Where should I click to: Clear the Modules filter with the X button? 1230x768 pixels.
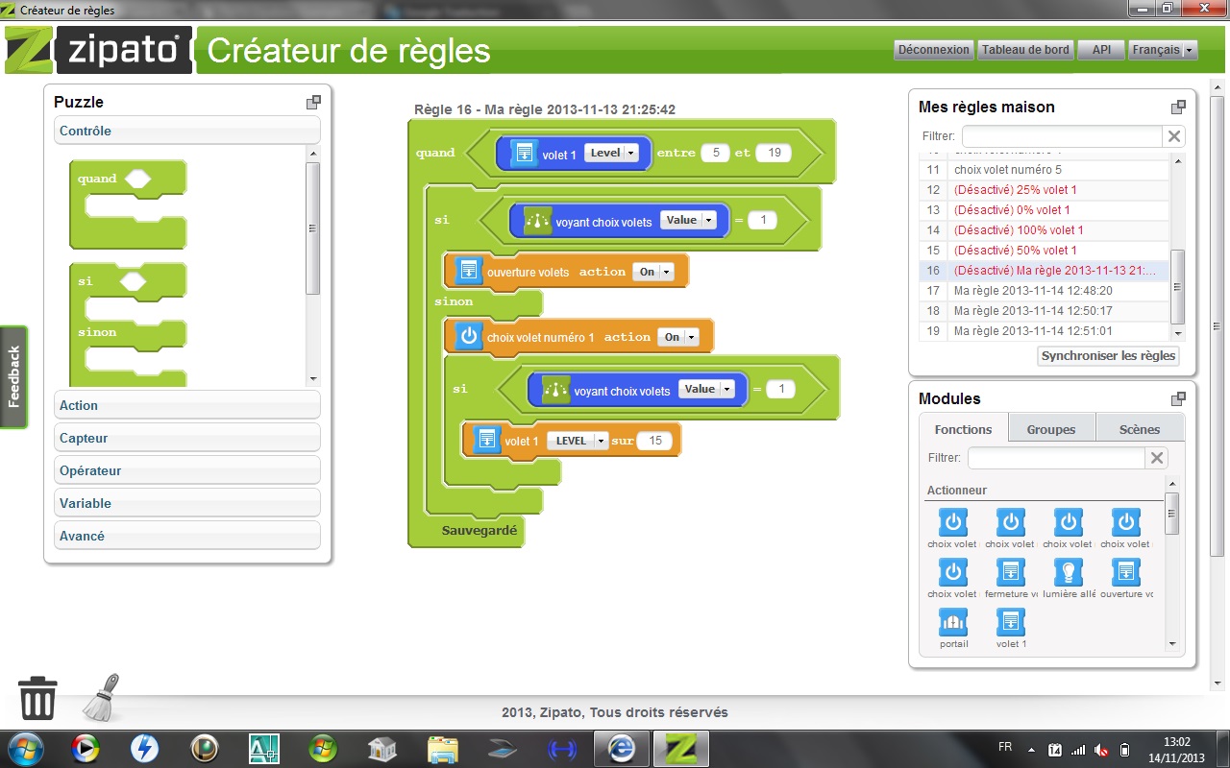[x=1157, y=459]
